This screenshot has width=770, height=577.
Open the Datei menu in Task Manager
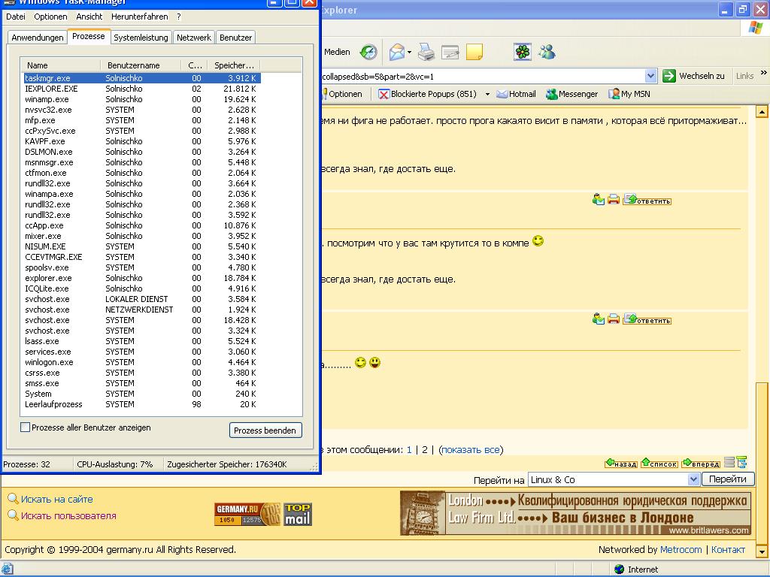pyautogui.click(x=16, y=17)
